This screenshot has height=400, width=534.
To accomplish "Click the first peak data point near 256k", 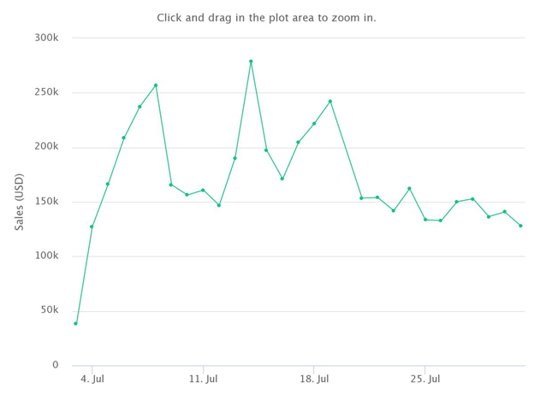I will [x=156, y=85].
